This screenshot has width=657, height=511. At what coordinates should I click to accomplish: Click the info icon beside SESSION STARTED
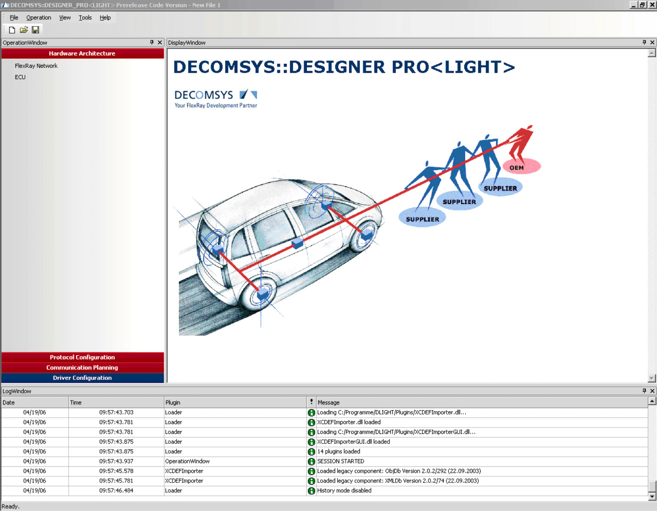pos(312,461)
